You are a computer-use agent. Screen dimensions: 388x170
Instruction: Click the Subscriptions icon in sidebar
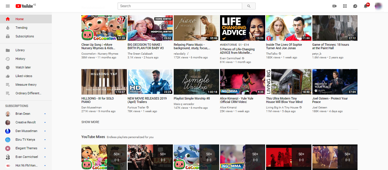[8, 36]
